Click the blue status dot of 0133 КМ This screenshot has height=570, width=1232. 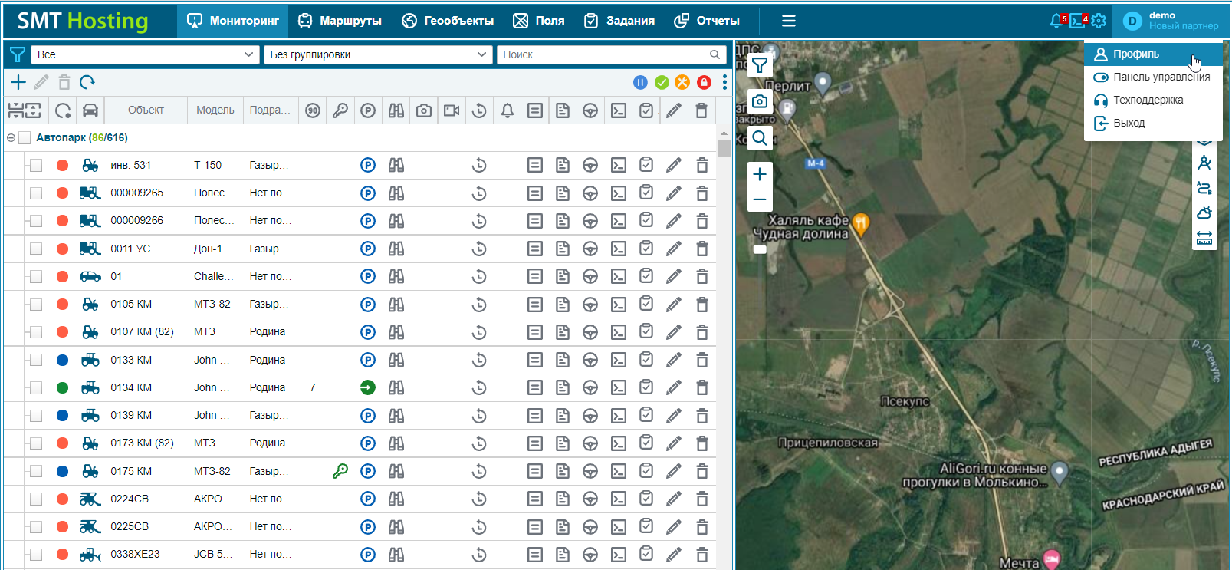tap(63, 360)
